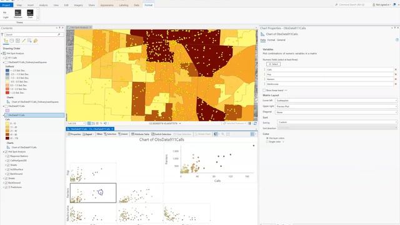Collapse the selected ObsData911Calls layer
Image resolution: width=400 pixels, height=225 pixels.
tap(4, 115)
